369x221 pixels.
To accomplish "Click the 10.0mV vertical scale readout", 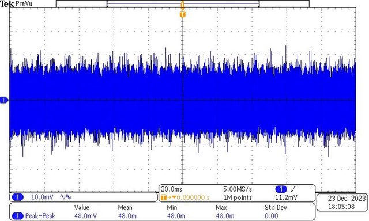I will [42, 197].
